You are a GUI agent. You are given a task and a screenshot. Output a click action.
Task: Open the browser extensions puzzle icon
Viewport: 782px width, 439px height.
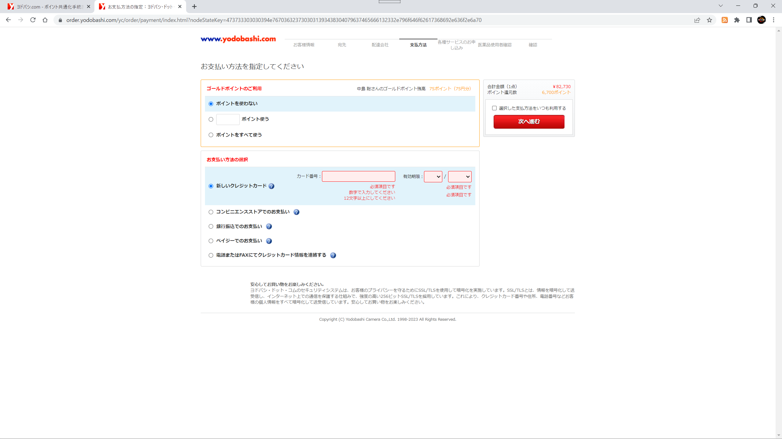coord(737,20)
